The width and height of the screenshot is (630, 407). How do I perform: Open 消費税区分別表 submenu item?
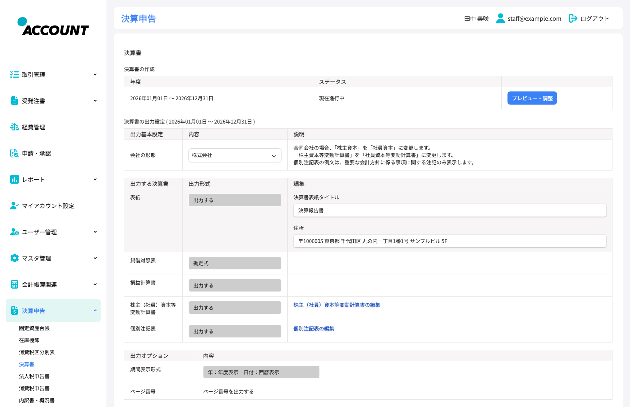[37, 352]
